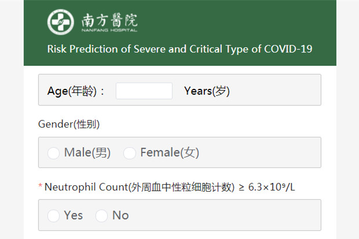This screenshot has width=359, height=239.
Task: Click the Gender(性别) heading
Action: coord(69,125)
